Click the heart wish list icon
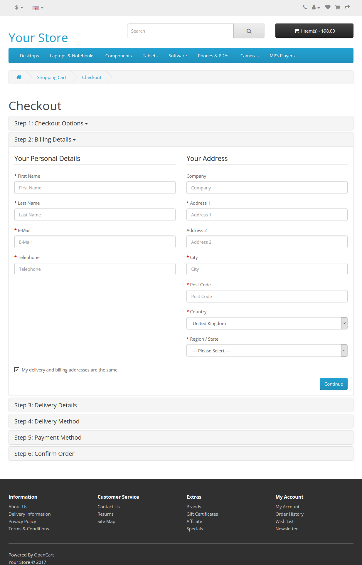 328,7
